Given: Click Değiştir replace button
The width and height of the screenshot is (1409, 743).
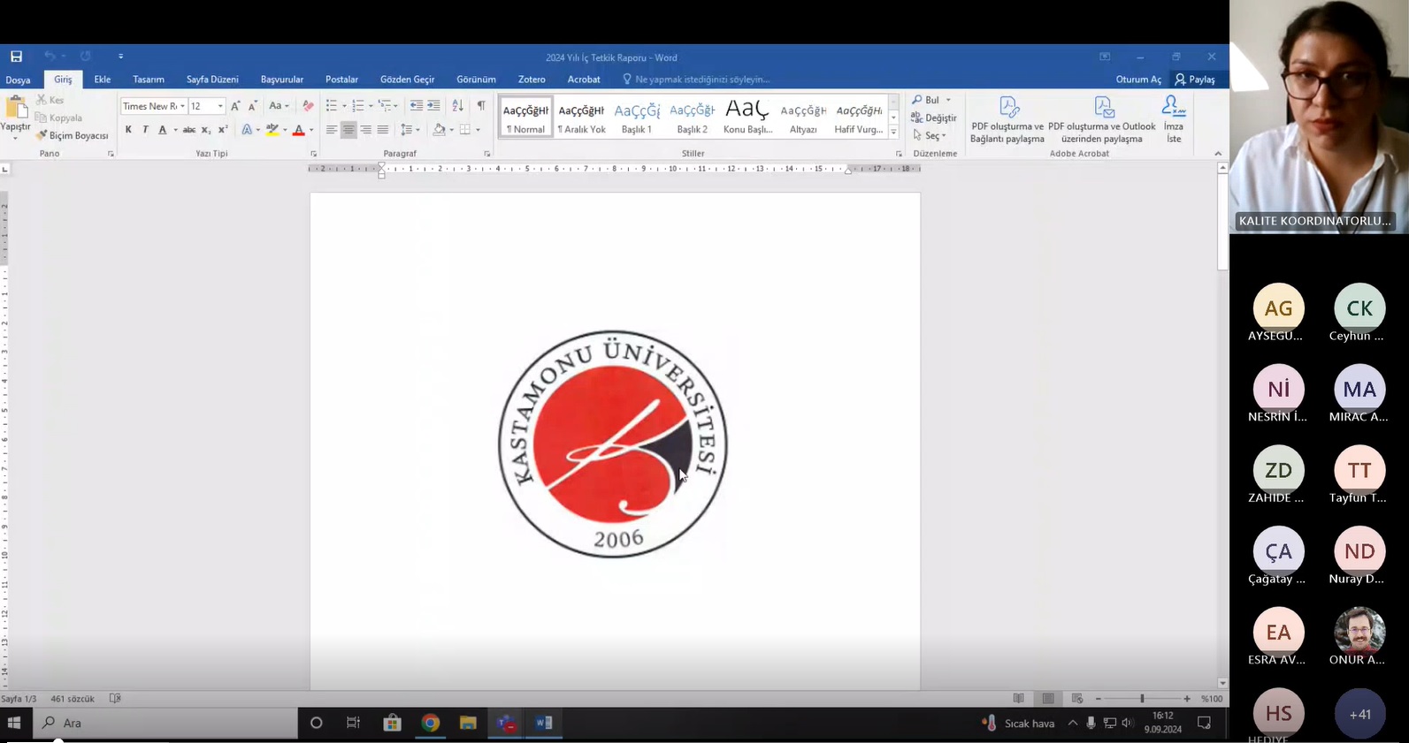Looking at the screenshot, I should [934, 118].
